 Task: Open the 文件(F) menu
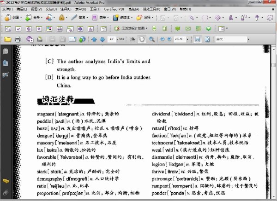tap(7, 9)
